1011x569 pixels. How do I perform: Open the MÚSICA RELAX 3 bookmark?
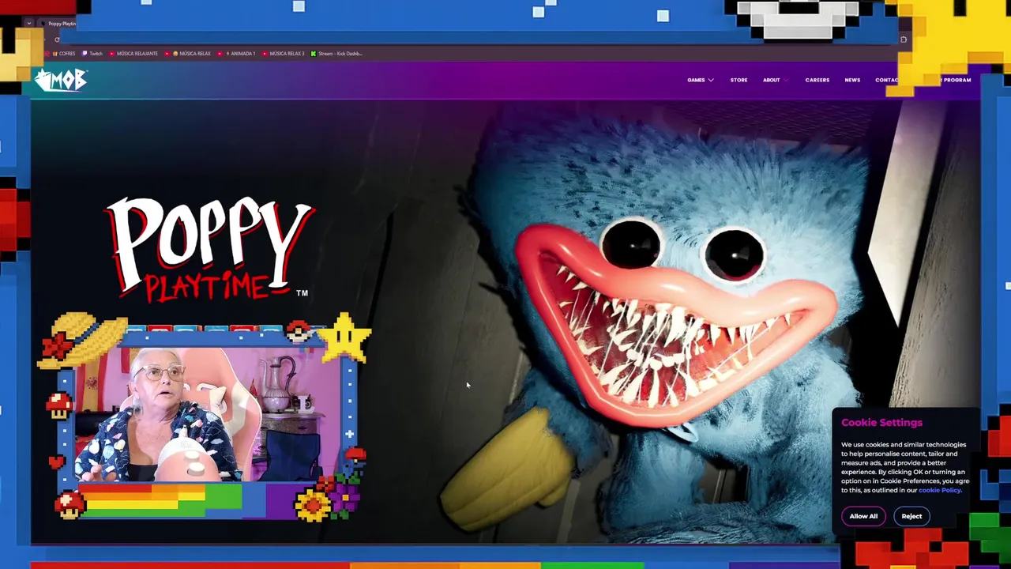[x=283, y=54]
